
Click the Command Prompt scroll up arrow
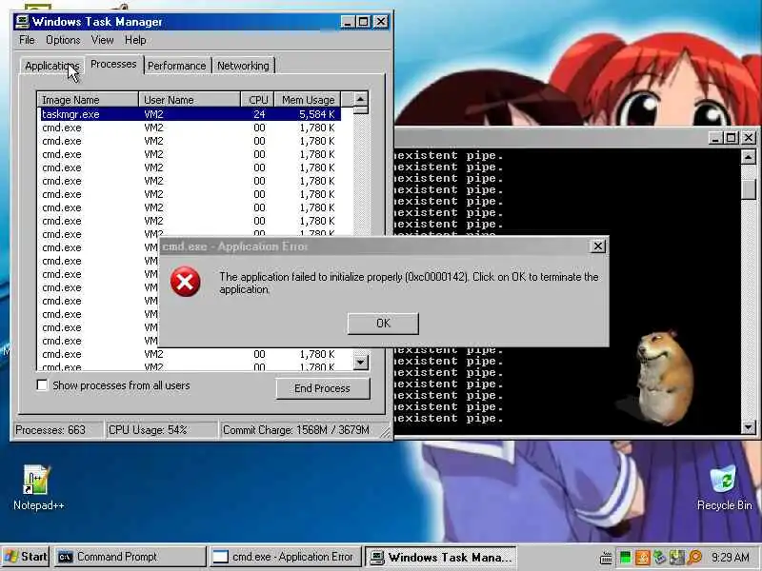coord(748,157)
